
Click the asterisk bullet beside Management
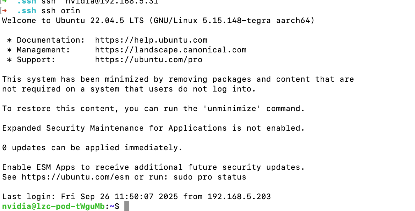click(9, 50)
